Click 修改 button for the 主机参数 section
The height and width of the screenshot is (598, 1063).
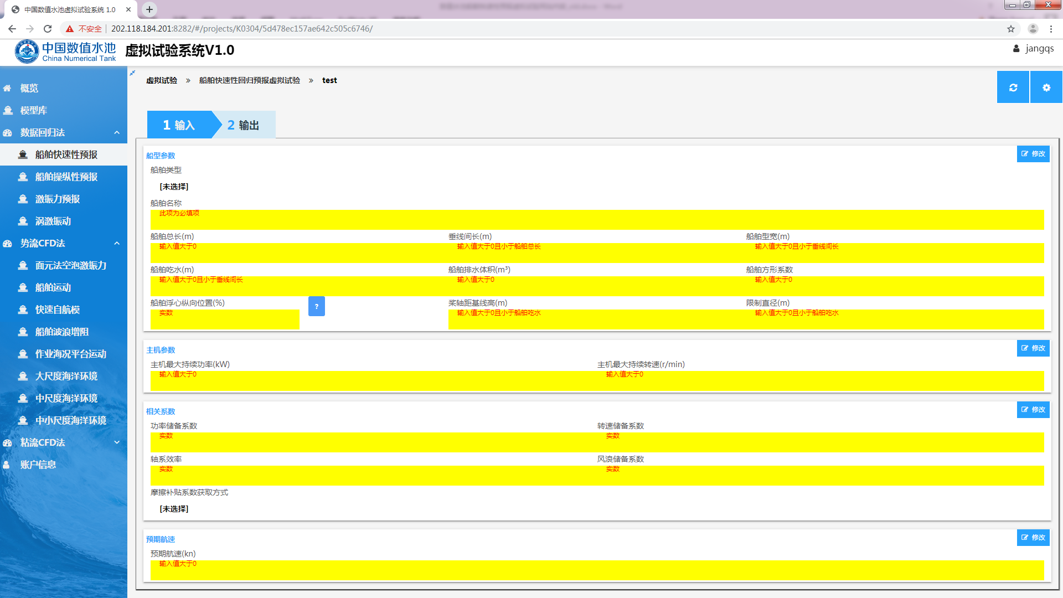click(1033, 348)
